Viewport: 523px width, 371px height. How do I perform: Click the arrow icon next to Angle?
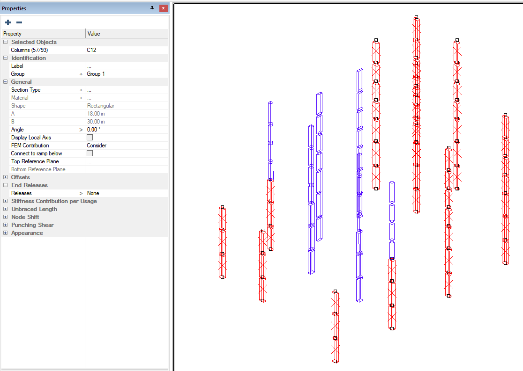81,130
